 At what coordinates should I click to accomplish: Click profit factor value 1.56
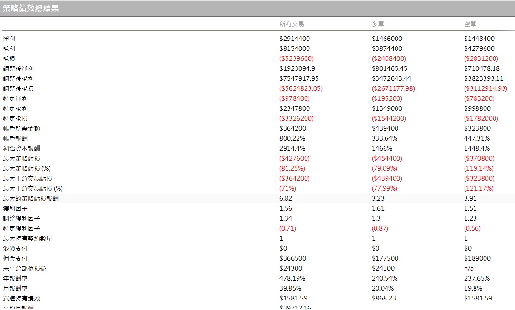286,209
